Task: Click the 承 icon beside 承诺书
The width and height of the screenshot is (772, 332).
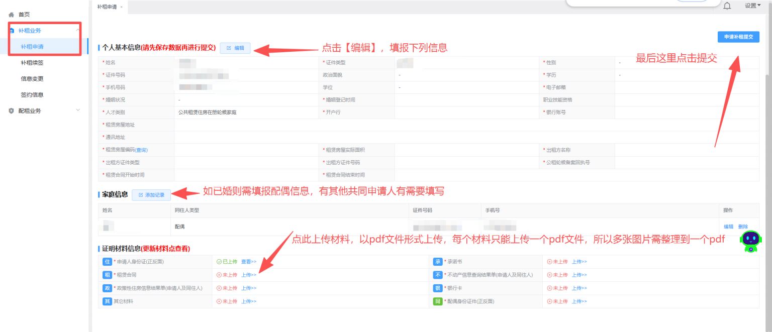Action: [437, 262]
